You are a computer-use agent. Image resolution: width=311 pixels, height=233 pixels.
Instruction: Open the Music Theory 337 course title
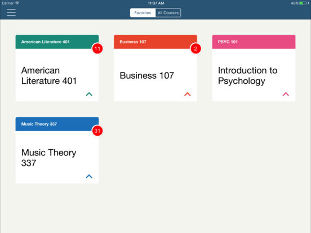48,158
